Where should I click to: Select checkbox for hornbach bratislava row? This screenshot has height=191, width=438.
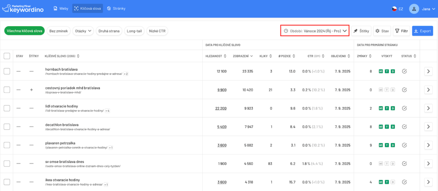pos(7,71)
